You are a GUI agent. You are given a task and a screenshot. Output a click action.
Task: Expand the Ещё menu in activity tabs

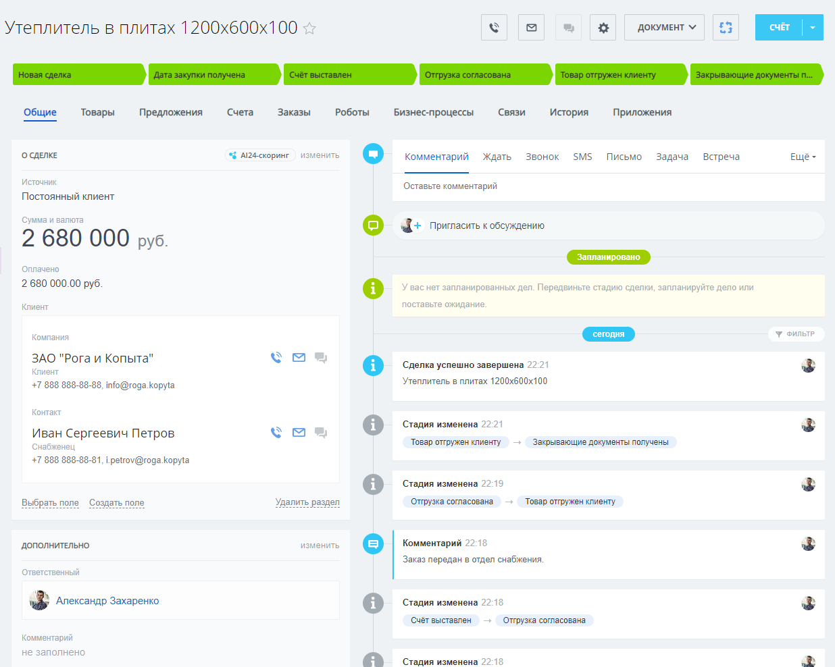click(803, 157)
